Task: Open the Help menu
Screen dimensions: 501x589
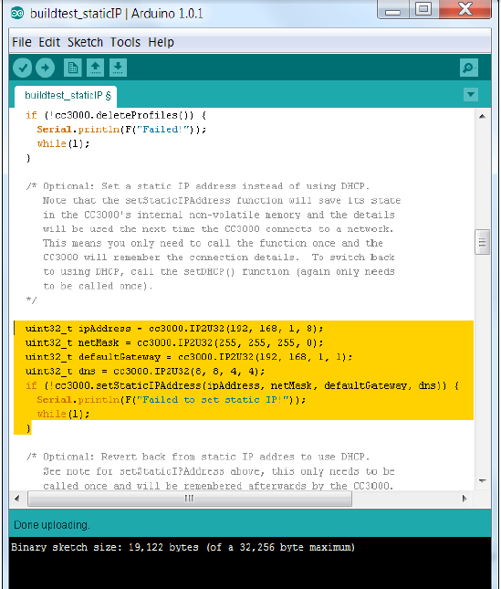Action: [x=161, y=42]
